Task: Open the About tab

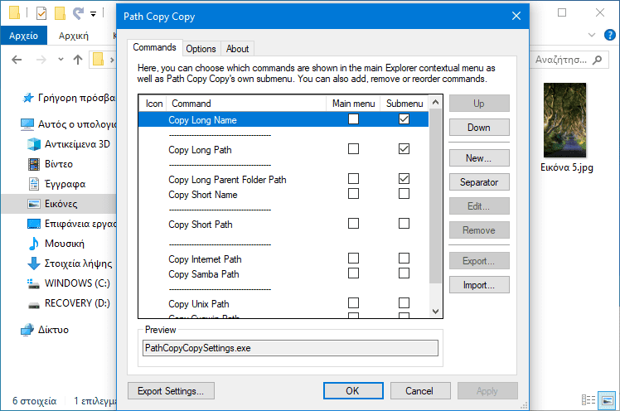Action: [x=238, y=49]
